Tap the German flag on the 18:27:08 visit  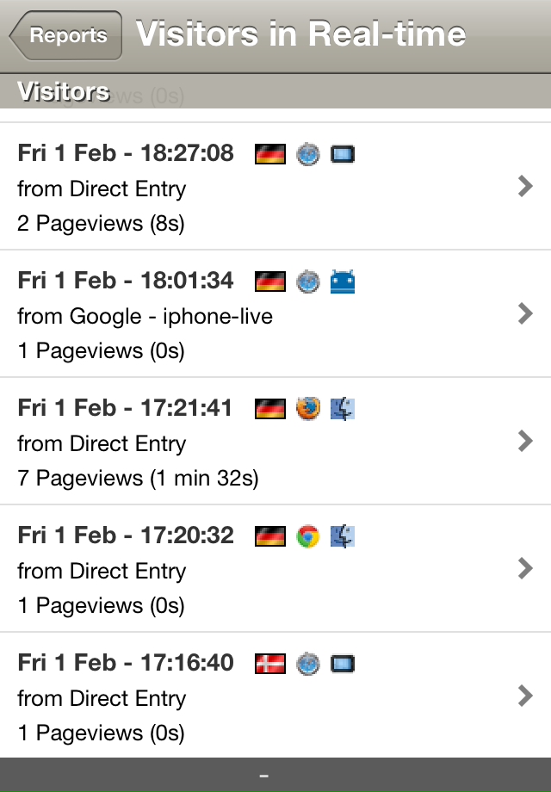pos(270,154)
